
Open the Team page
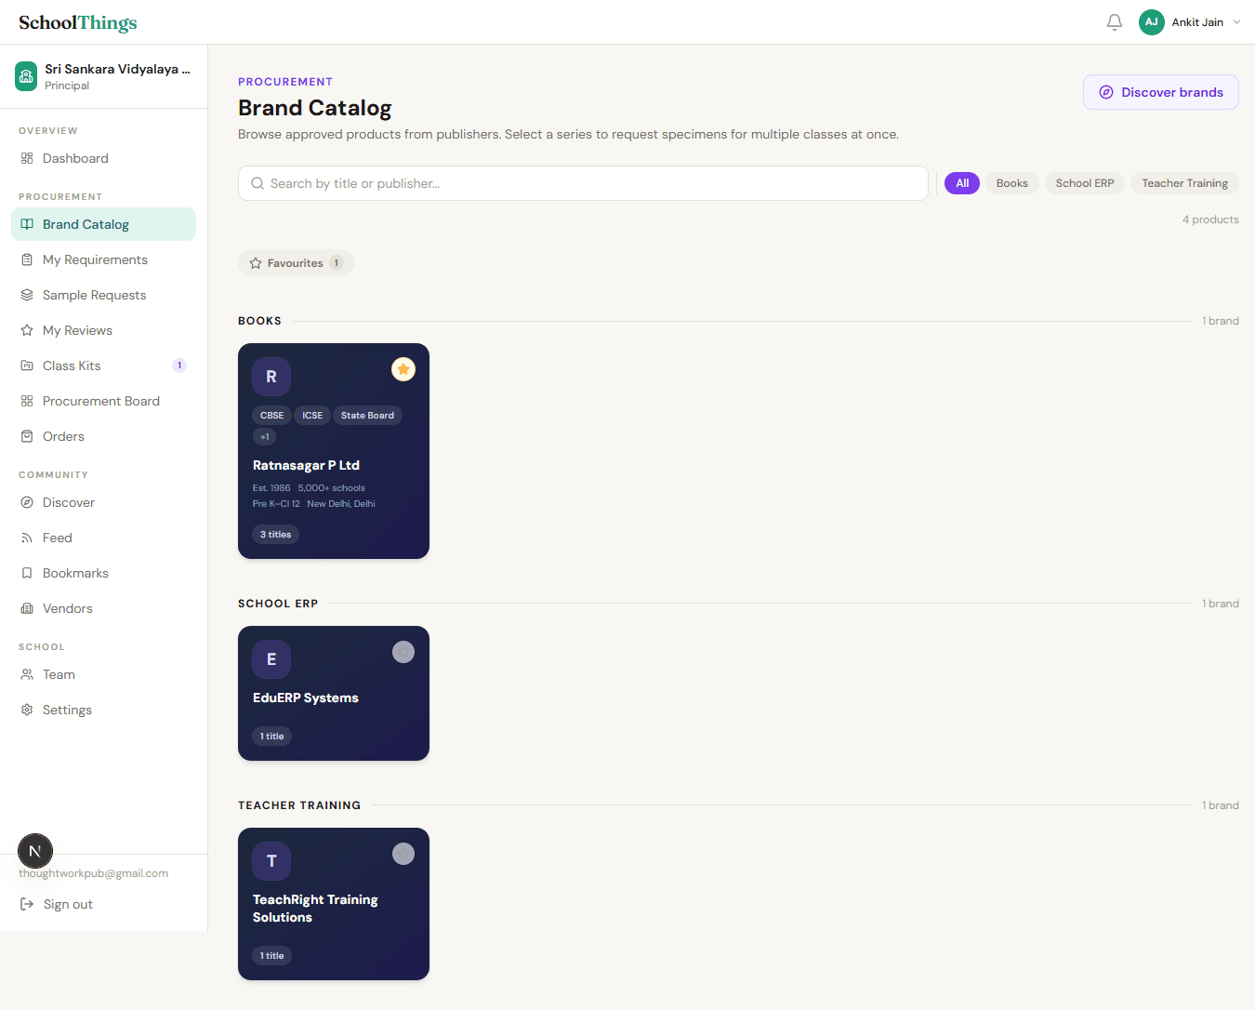click(103, 674)
